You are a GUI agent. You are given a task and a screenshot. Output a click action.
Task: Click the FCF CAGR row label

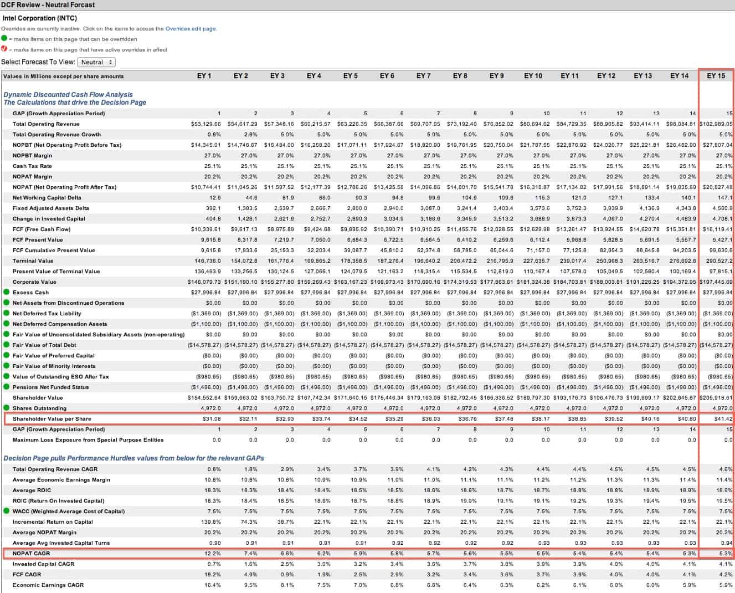coord(27,575)
